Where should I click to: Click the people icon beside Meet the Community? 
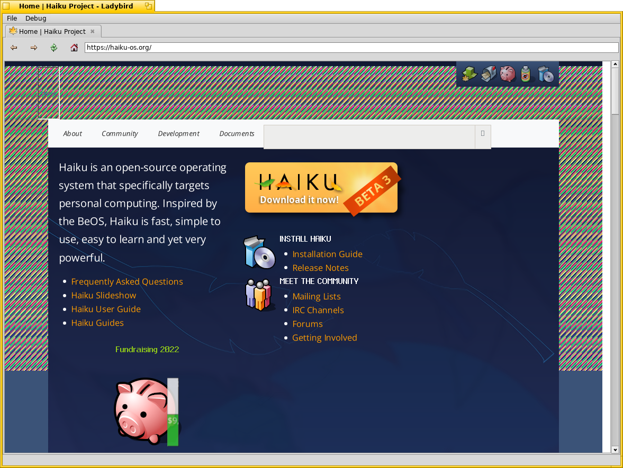pos(259,295)
